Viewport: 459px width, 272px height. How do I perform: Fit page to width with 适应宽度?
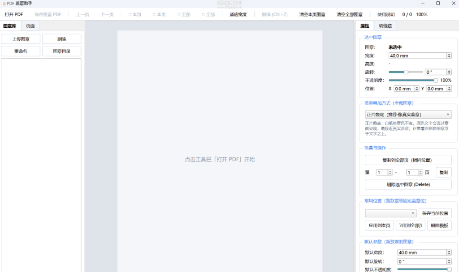coord(238,14)
